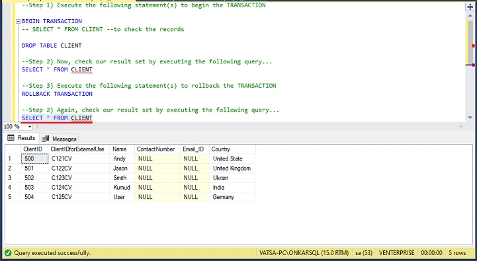Select the Country cell Germany
Image resolution: width=477 pixels, height=261 pixels.
click(x=232, y=197)
